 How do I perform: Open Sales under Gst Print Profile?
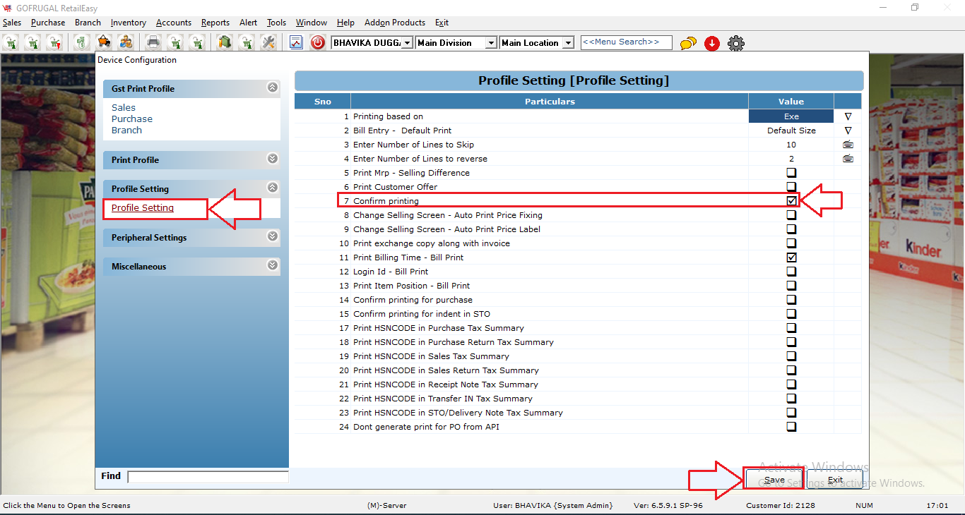tap(124, 108)
